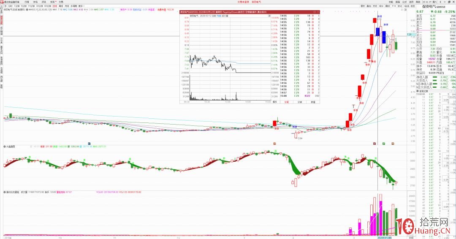The height and width of the screenshot is (239, 456).
Task: Open the 行情 menu
Action: (x=27, y=2)
